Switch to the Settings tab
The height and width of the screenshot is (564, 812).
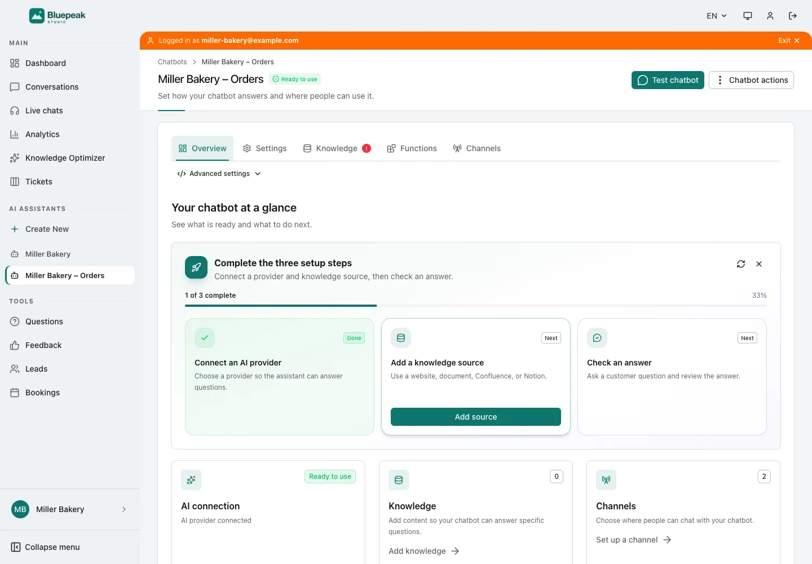[264, 148]
